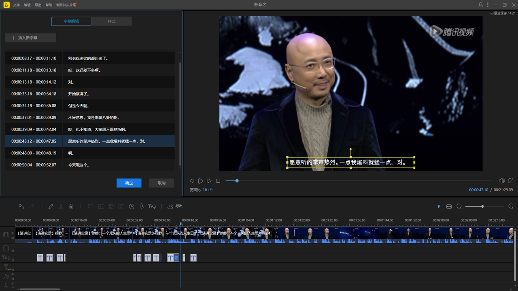Click the microphone voice-over icon in toolbar
Screen dimensions: 518x291
click(142, 207)
